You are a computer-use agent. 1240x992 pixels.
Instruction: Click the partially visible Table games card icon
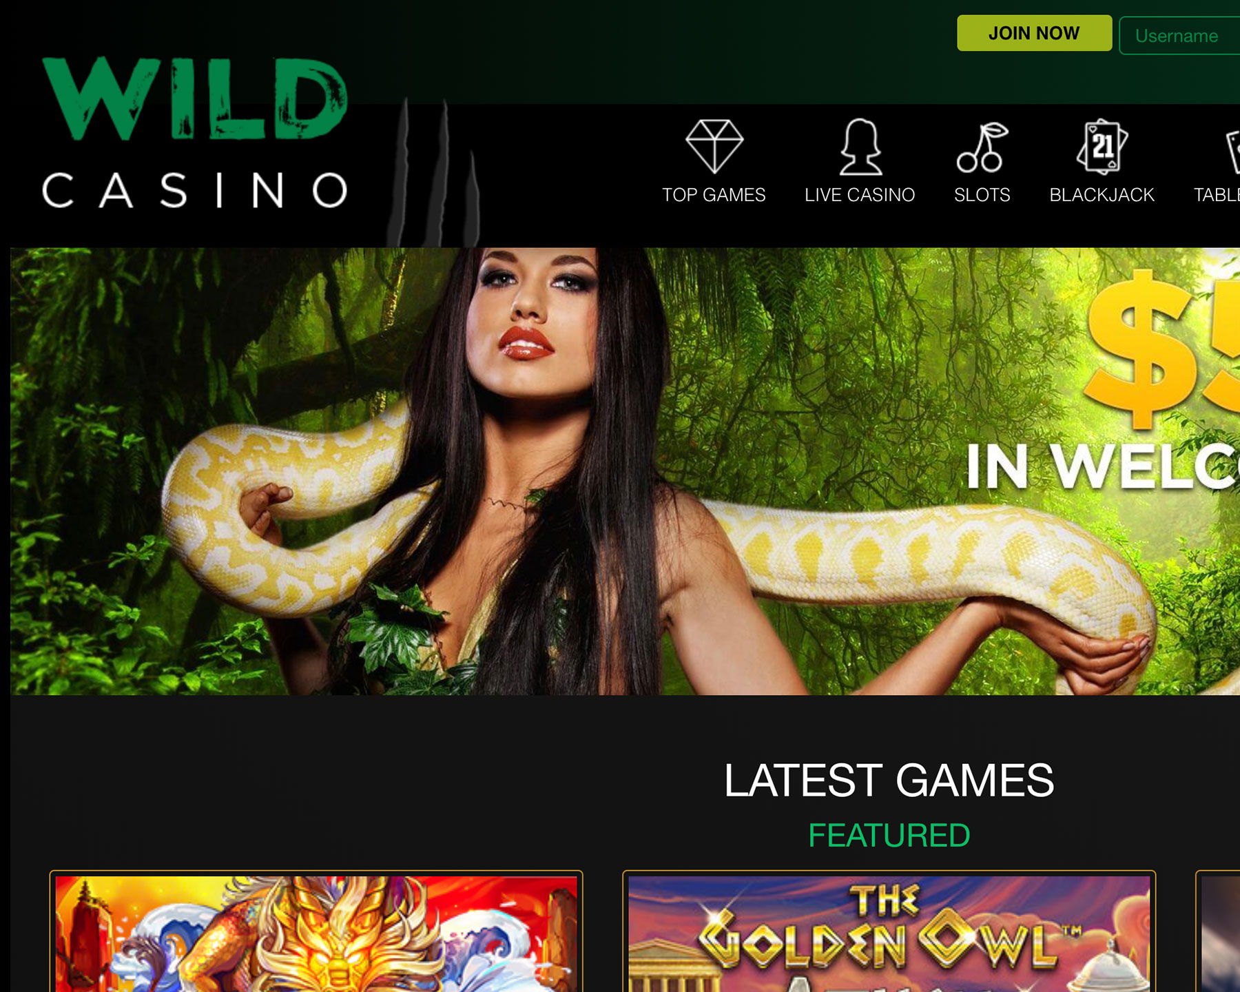coord(1232,148)
